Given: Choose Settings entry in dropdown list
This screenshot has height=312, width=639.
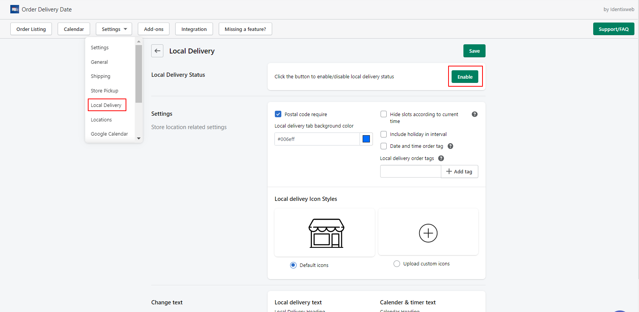Looking at the screenshot, I should click(100, 47).
